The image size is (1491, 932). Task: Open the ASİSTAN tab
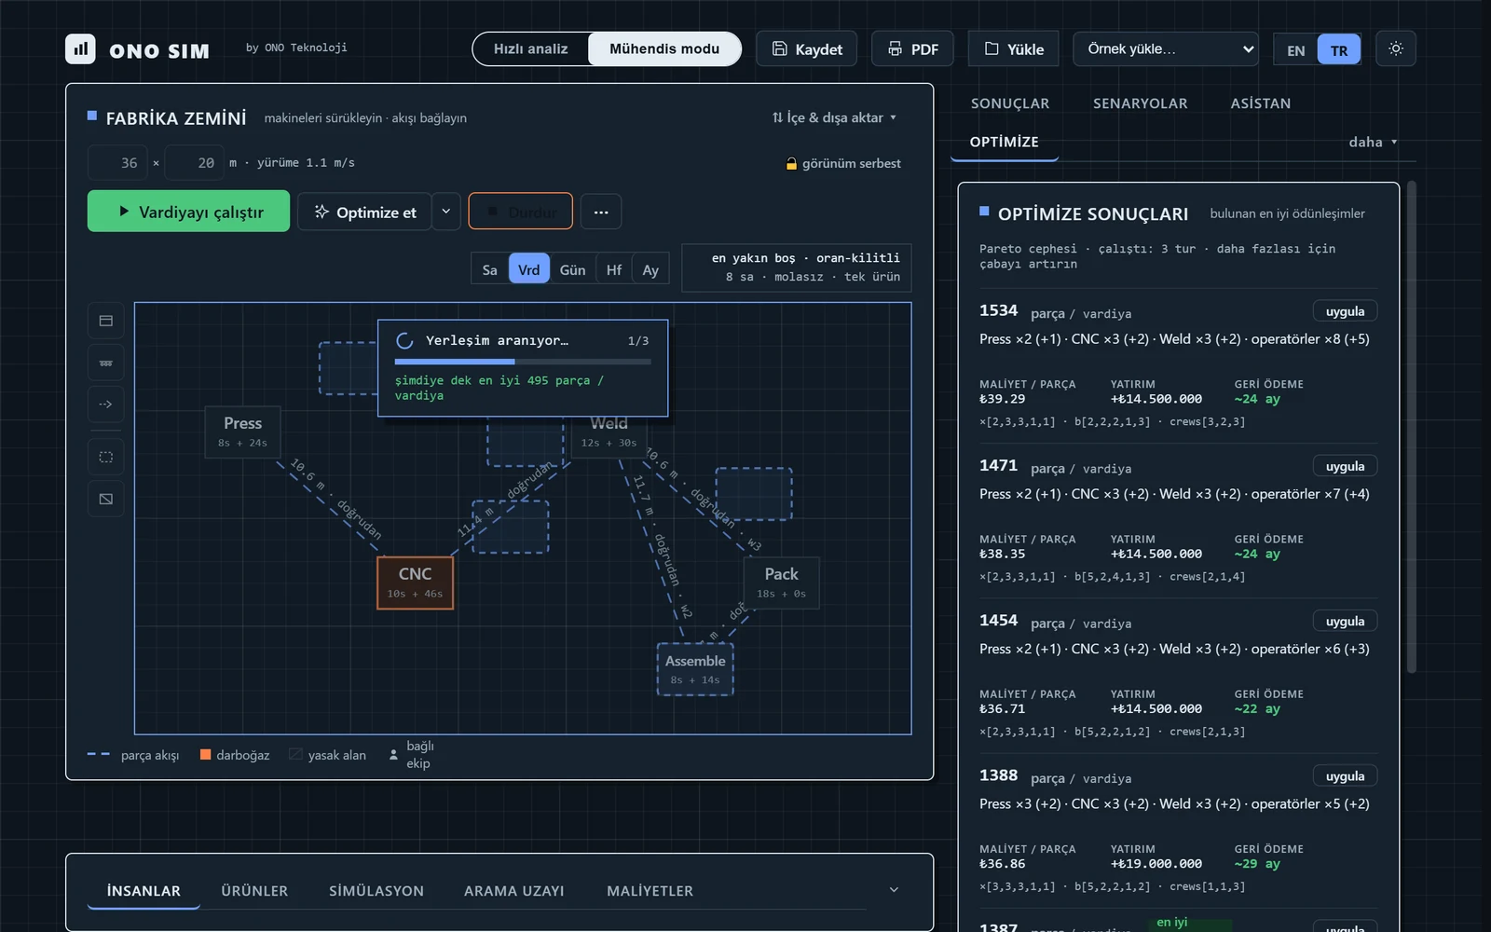coord(1260,103)
